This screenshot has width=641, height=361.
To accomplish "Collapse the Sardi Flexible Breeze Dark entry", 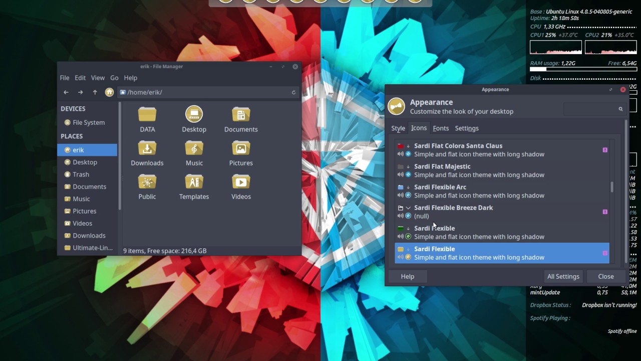I will click(x=408, y=208).
